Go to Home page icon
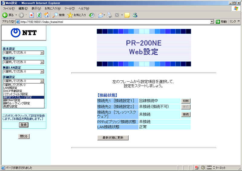This screenshot has width=242, height=171. [47, 15]
